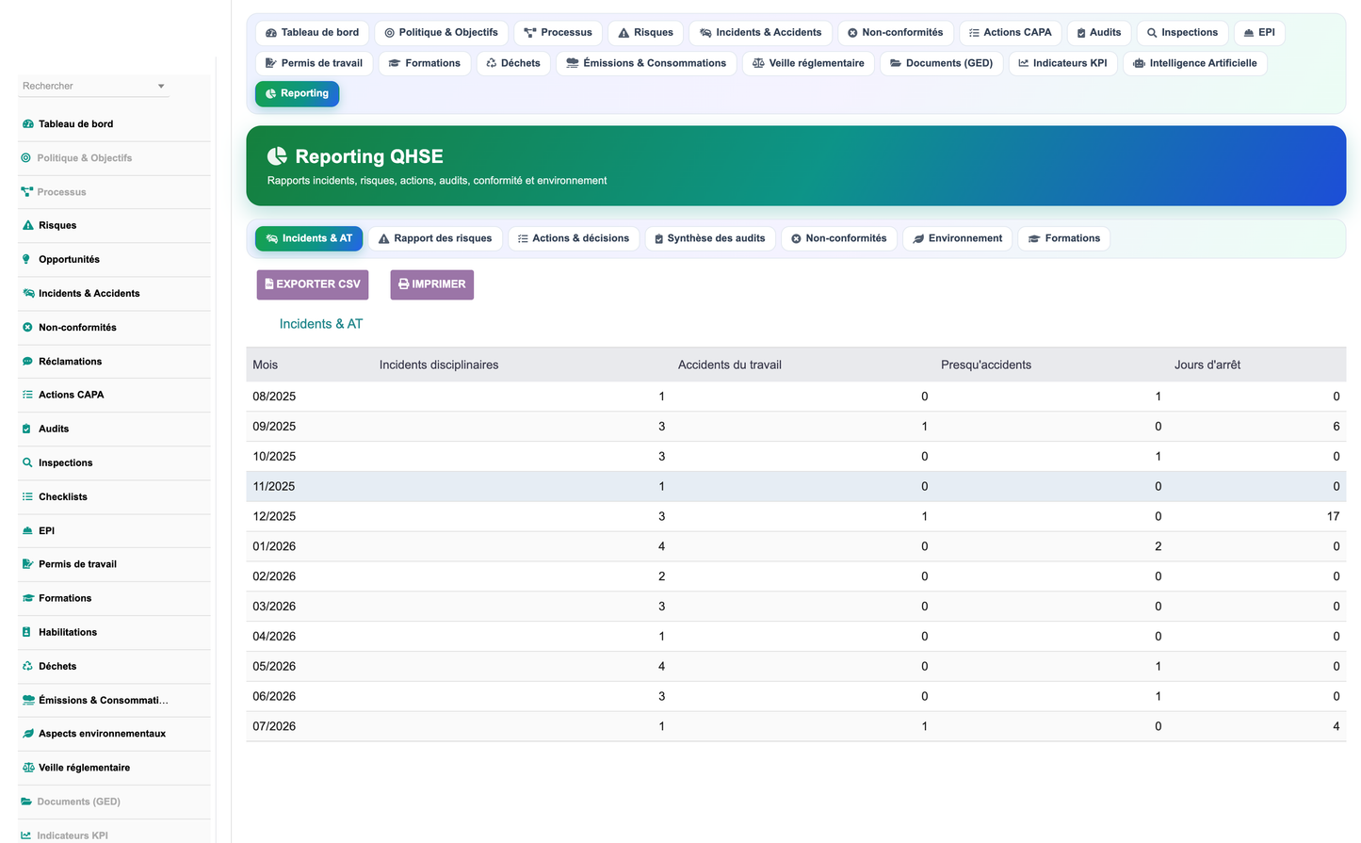Click the Actions CAPA list icon in sidebar
Image resolution: width=1361 pixels, height=843 pixels.
tap(27, 395)
